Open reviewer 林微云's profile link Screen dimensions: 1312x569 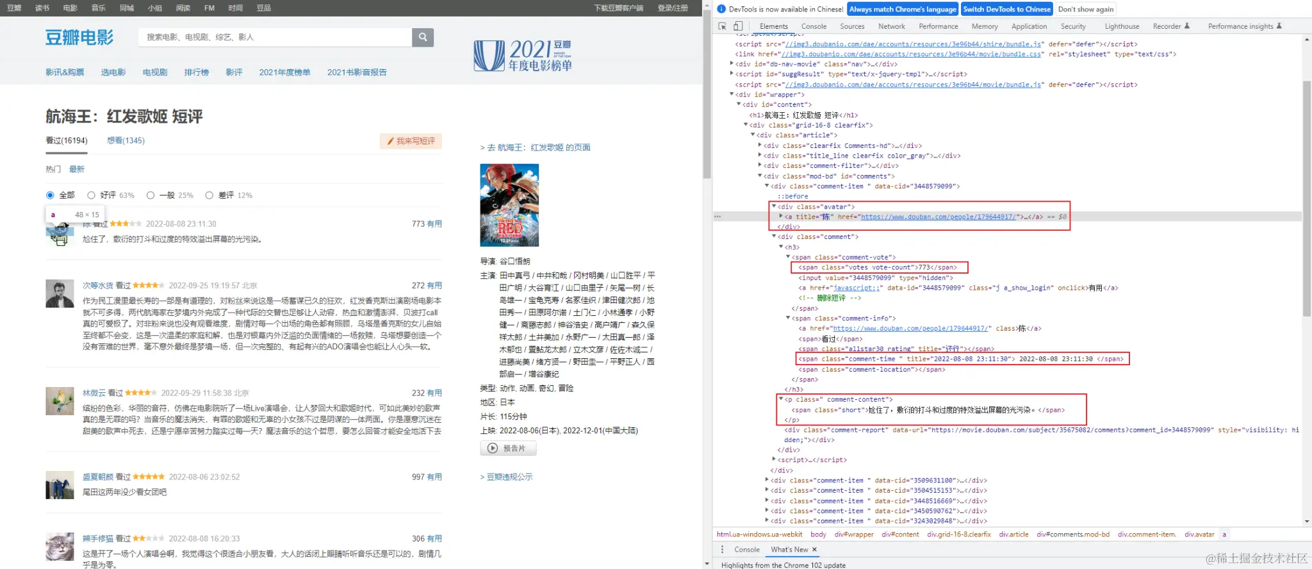point(94,393)
